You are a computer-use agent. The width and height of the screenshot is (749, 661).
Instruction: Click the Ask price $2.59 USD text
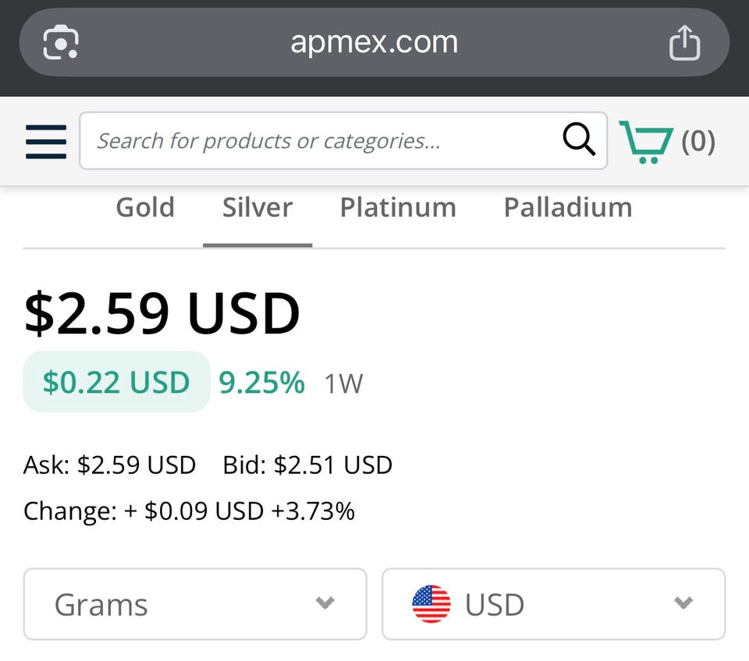[x=109, y=465]
